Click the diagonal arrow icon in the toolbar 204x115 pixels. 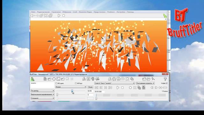67,79
